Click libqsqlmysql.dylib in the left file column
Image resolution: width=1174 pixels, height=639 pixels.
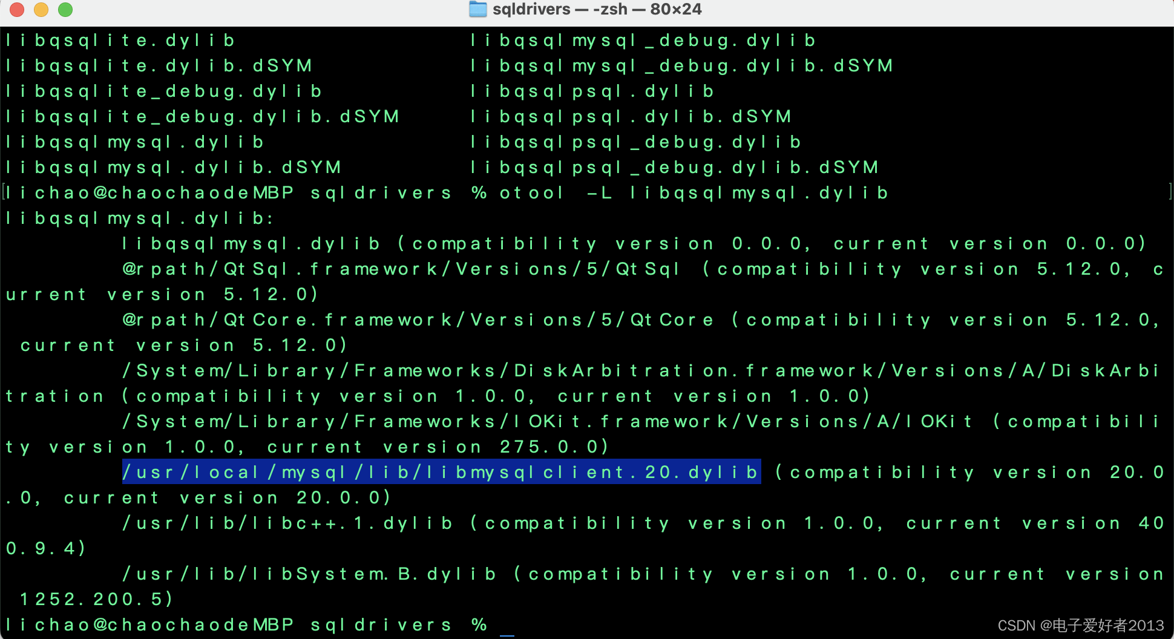(x=134, y=142)
